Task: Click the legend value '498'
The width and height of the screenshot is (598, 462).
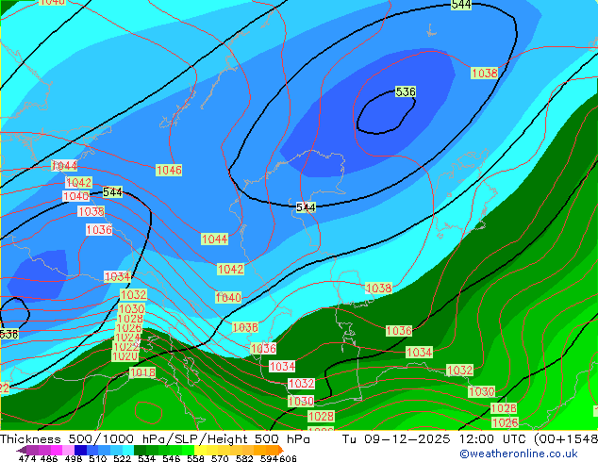Action: click(74, 458)
